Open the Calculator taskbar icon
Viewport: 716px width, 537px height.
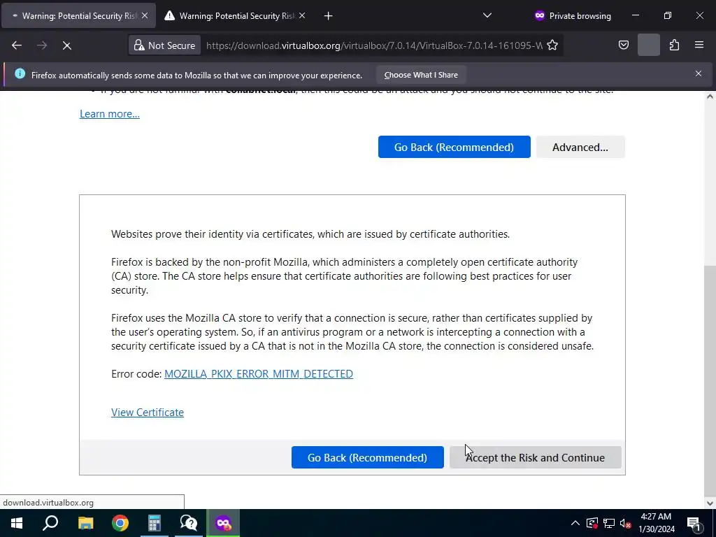(155, 523)
